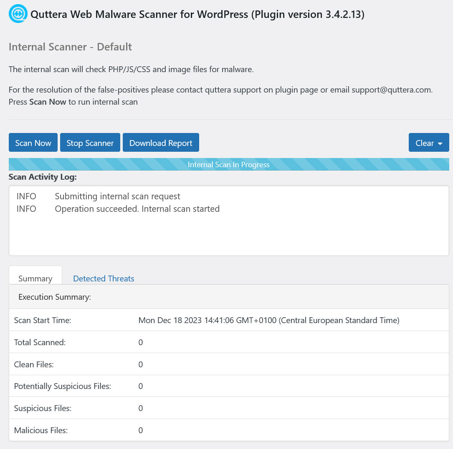Click the Potentially Suspicious Files count
This screenshot has width=453, height=449.
click(140, 386)
